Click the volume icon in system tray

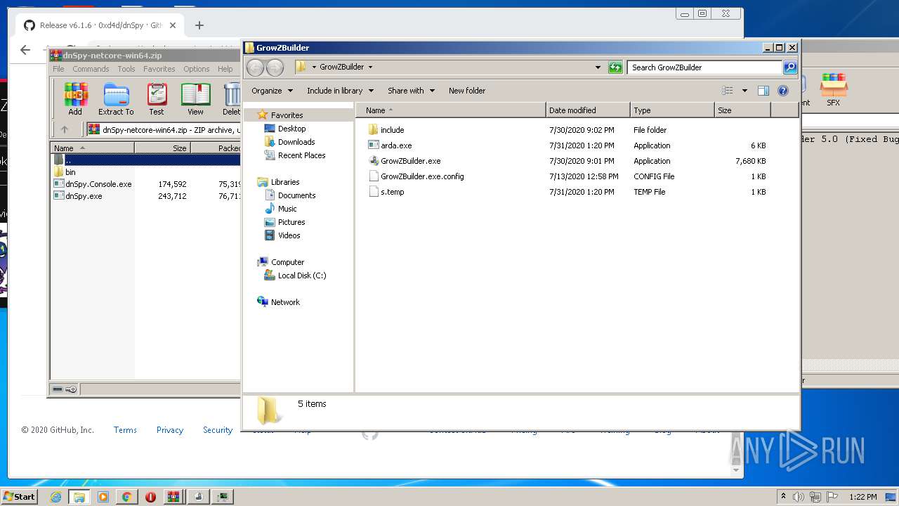click(x=799, y=497)
